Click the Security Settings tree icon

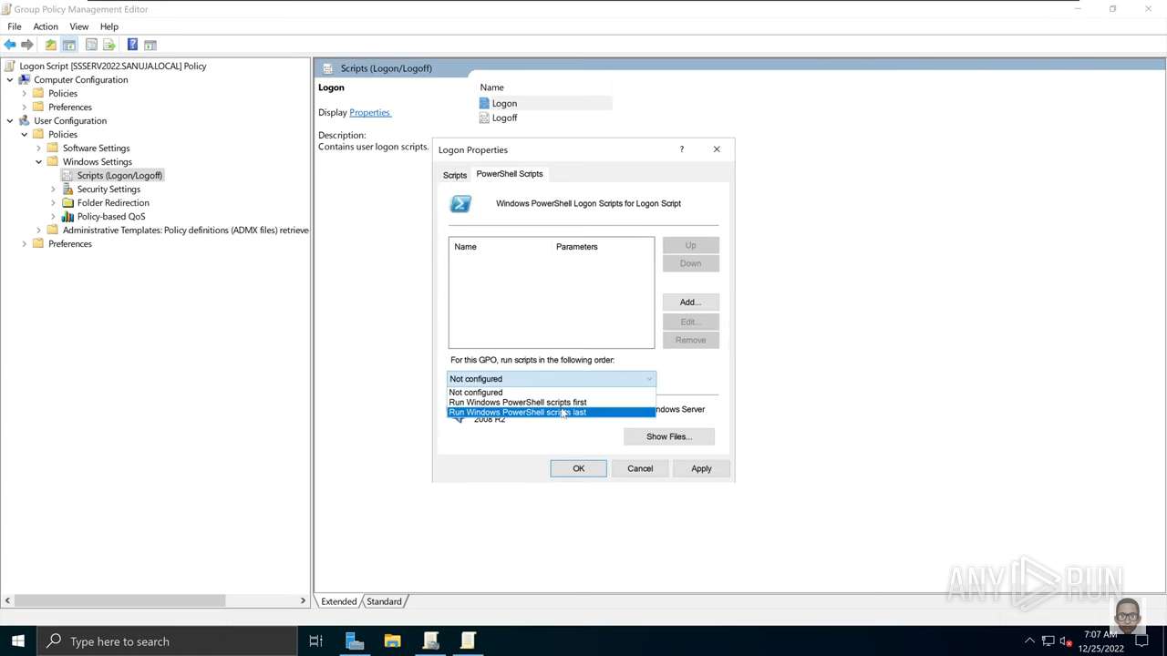[67, 189]
